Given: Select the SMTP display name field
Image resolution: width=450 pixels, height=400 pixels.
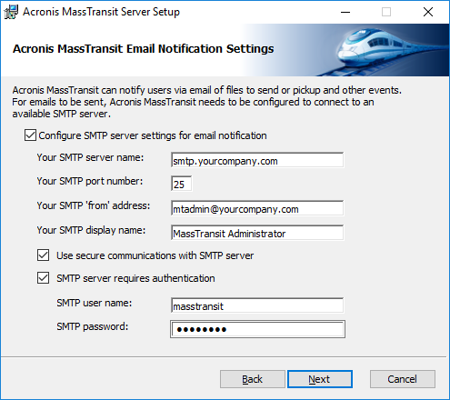Looking at the screenshot, I should click(257, 233).
